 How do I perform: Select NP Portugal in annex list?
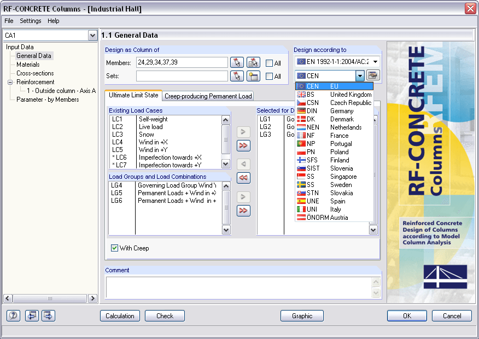pyautogui.click(x=334, y=144)
